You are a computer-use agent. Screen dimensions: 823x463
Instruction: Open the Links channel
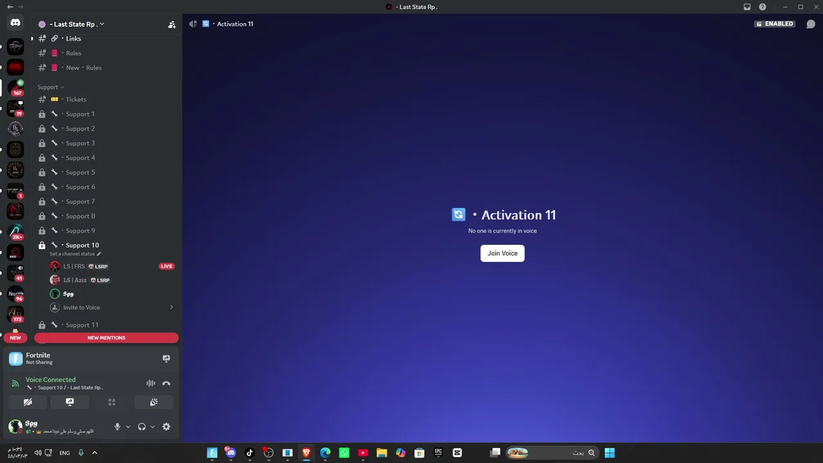coord(106,39)
